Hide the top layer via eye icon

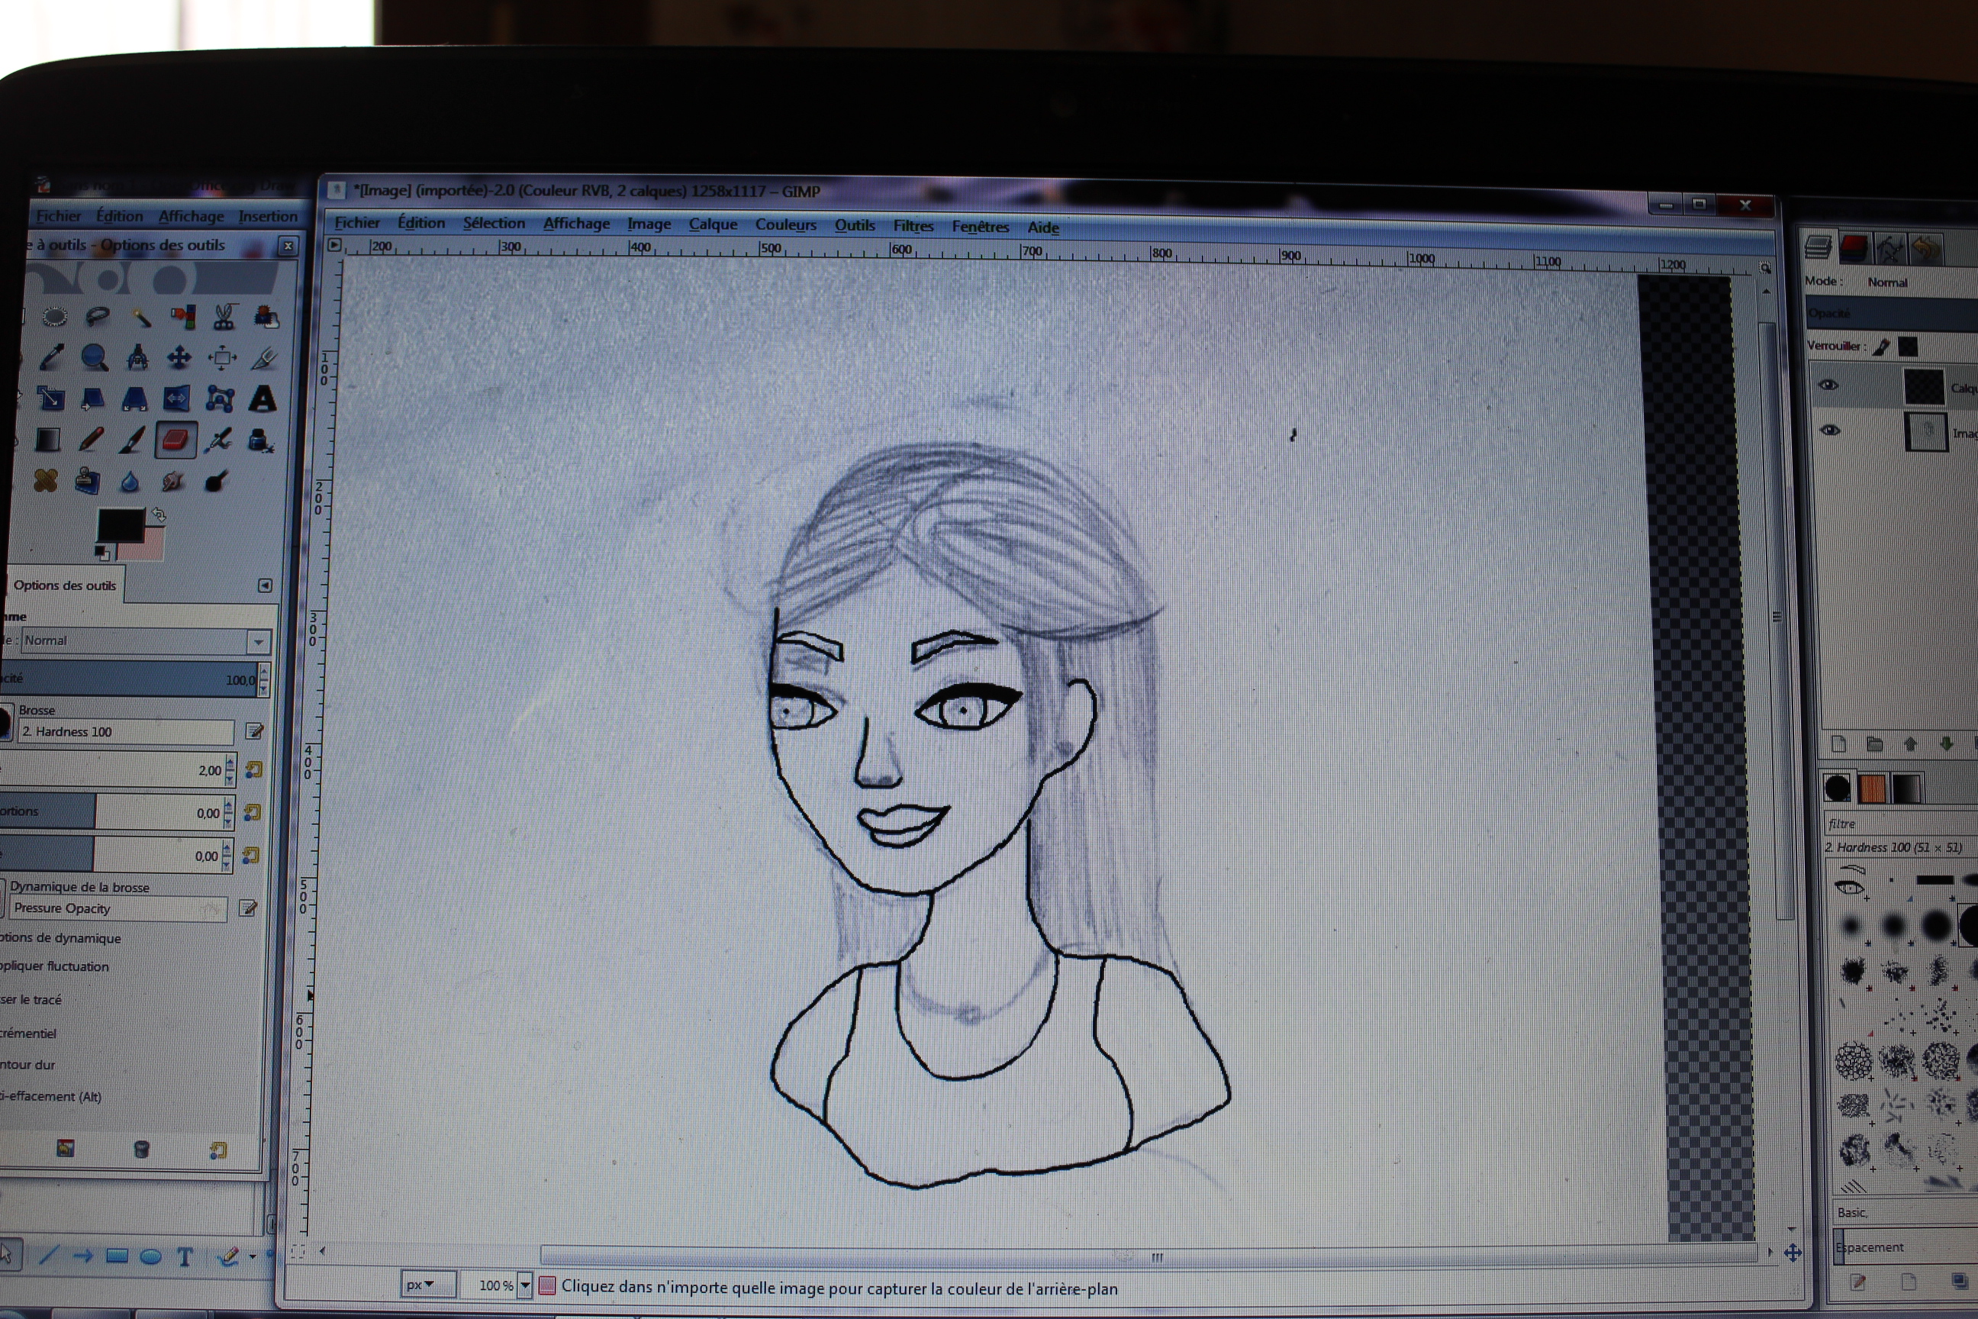tap(1828, 385)
